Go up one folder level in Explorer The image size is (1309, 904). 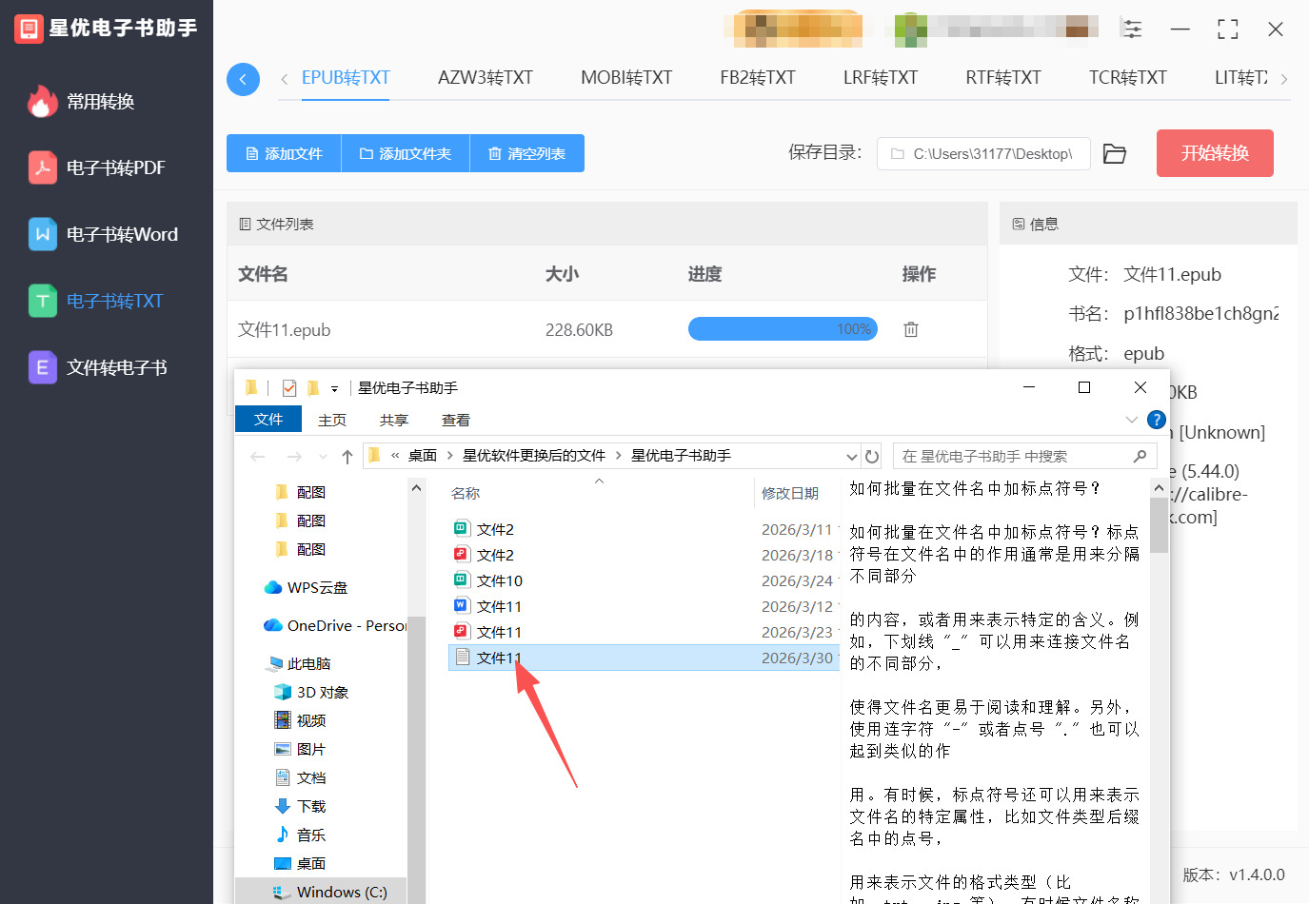click(347, 457)
